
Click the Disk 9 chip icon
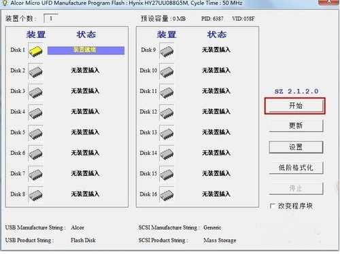pos(167,51)
